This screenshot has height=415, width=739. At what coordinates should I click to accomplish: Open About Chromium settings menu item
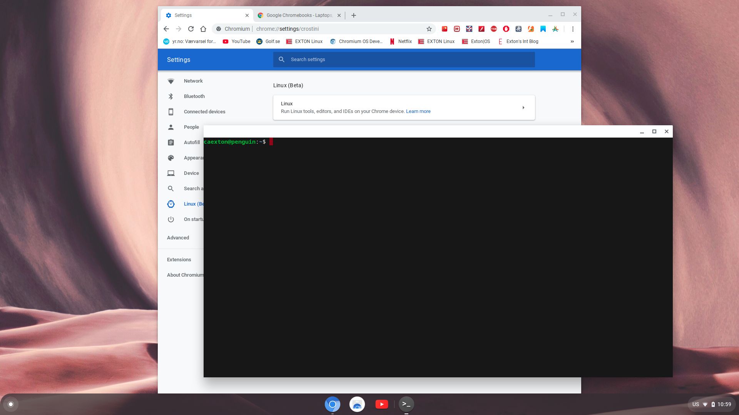186,275
